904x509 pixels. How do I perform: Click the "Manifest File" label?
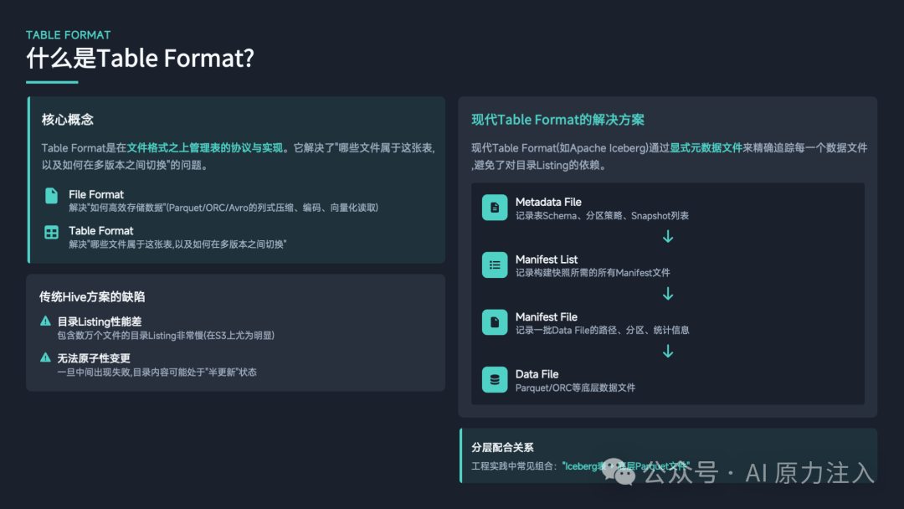pyautogui.click(x=547, y=316)
